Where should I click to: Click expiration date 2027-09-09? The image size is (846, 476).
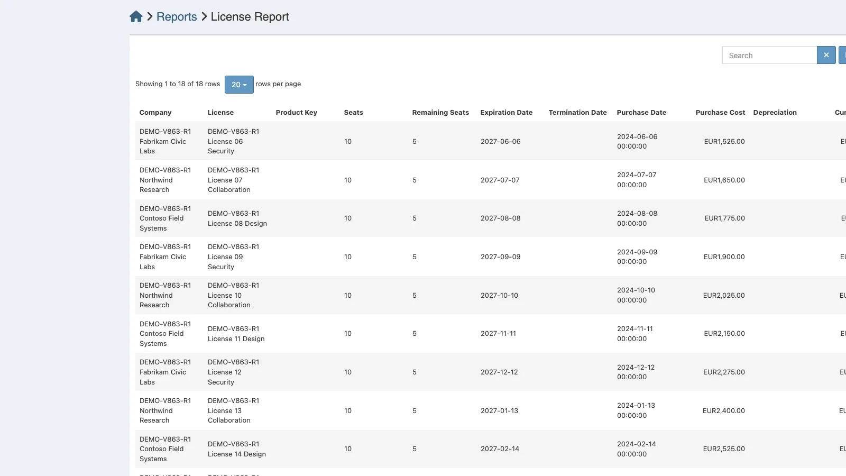click(x=501, y=257)
